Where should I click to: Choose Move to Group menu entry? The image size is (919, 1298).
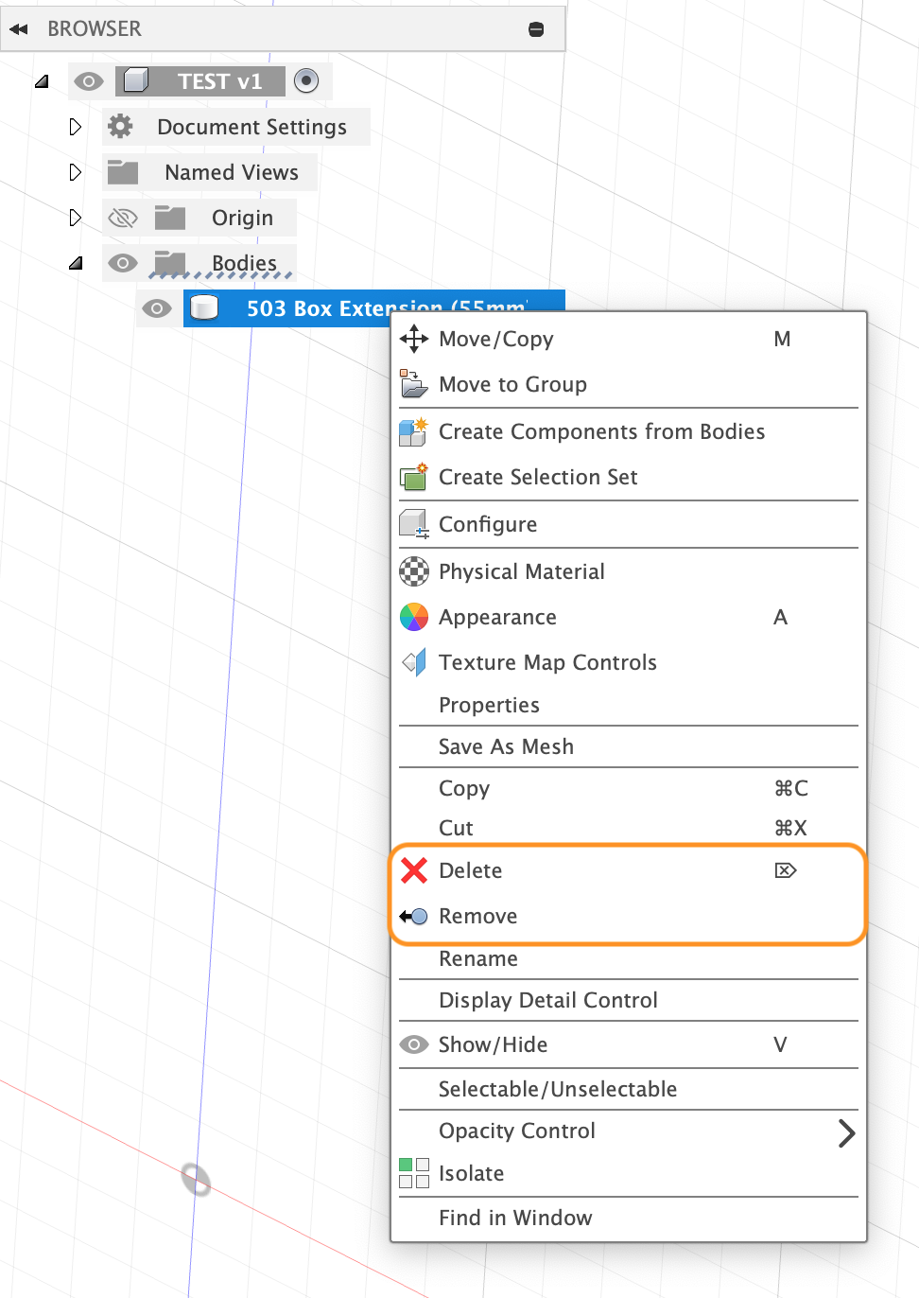click(x=629, y=384)
